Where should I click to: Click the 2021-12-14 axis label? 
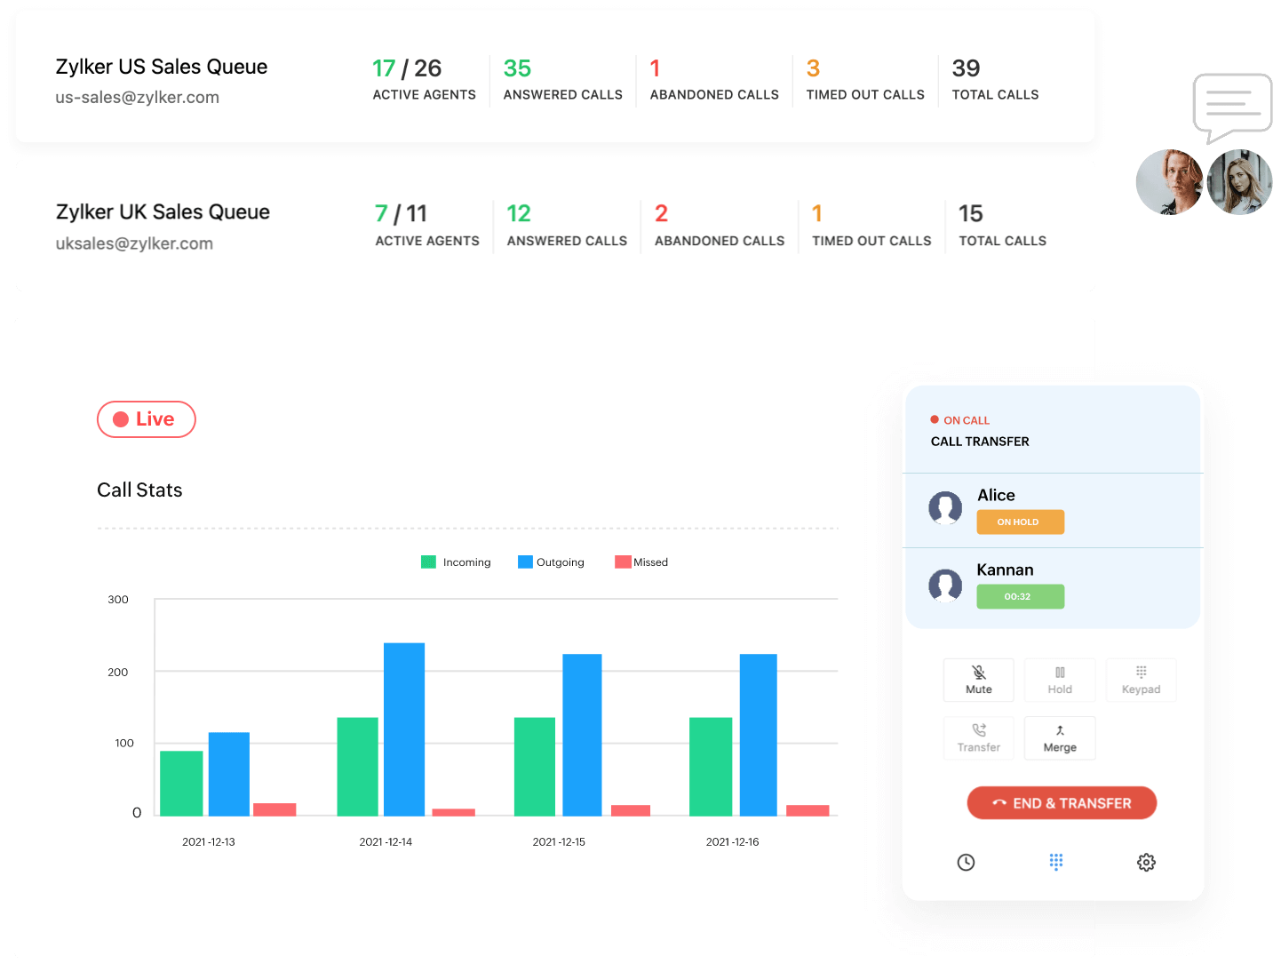point(386,841)
